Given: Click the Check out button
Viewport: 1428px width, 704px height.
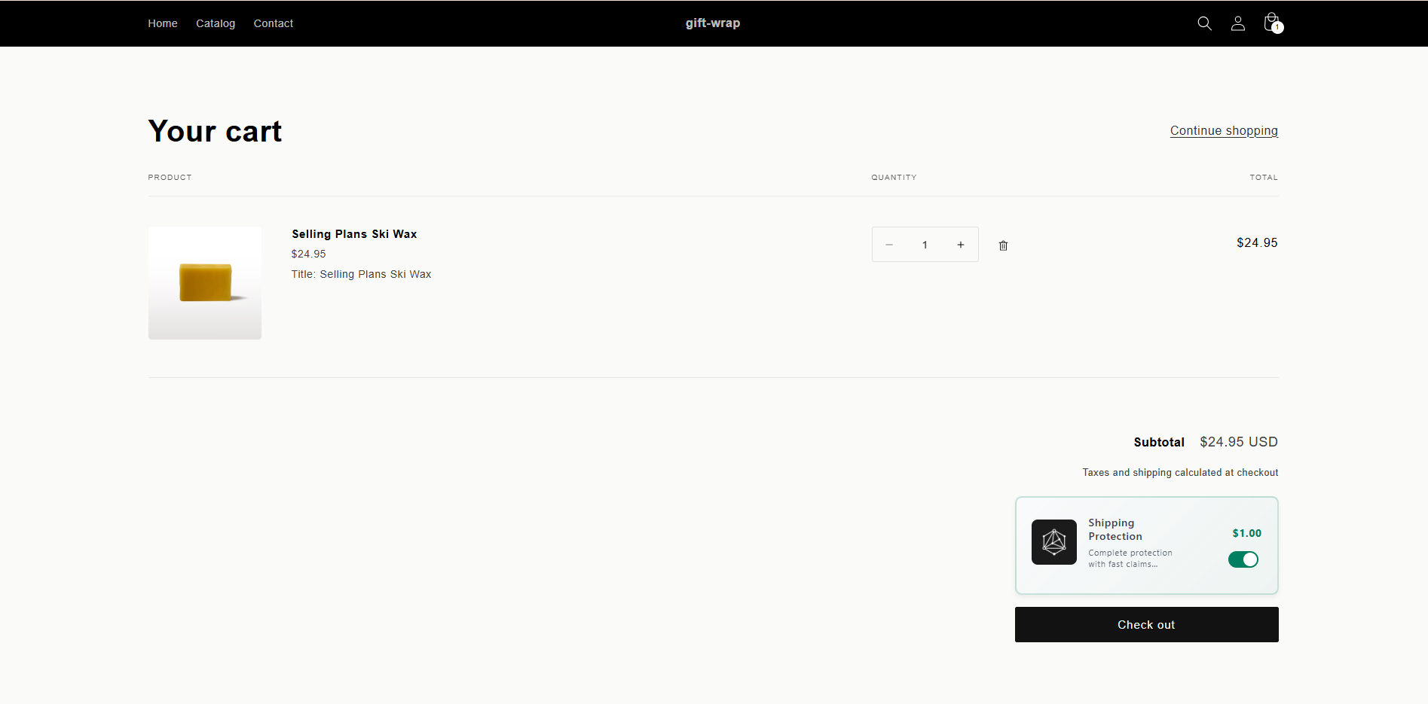Looking at the screenshot, I should coord(1145,624).
